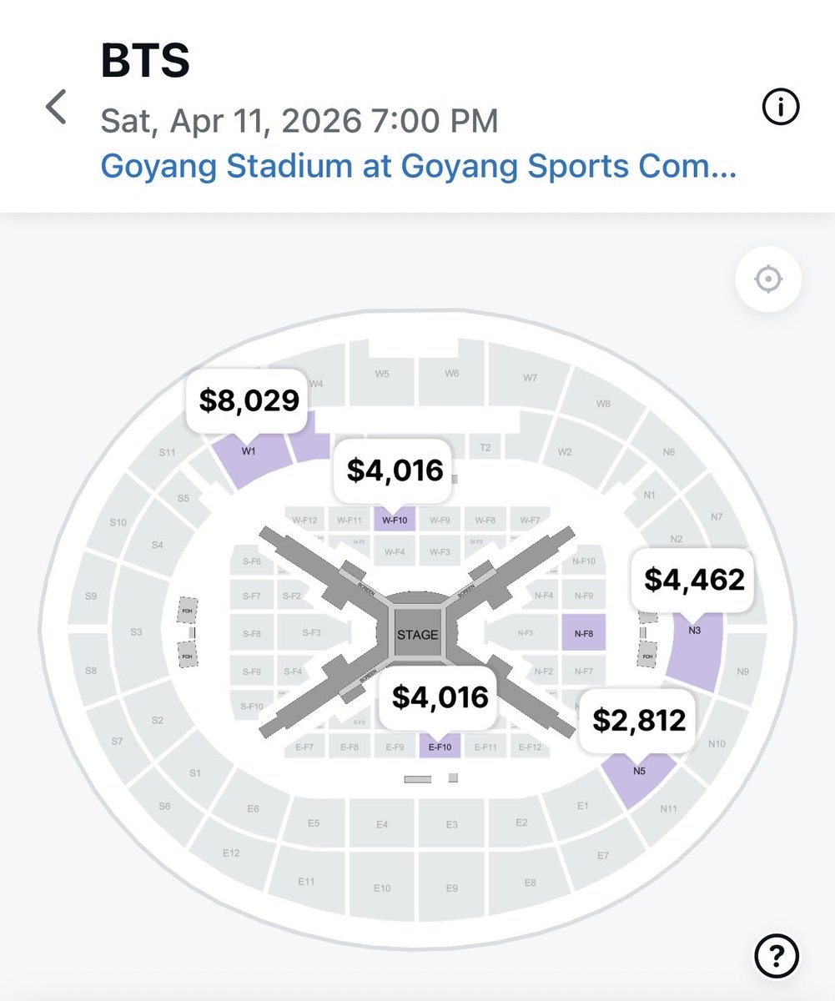835x1001 pixels.
Task: Select the $4,462 price tag for N3
Action: coord(694,579)
